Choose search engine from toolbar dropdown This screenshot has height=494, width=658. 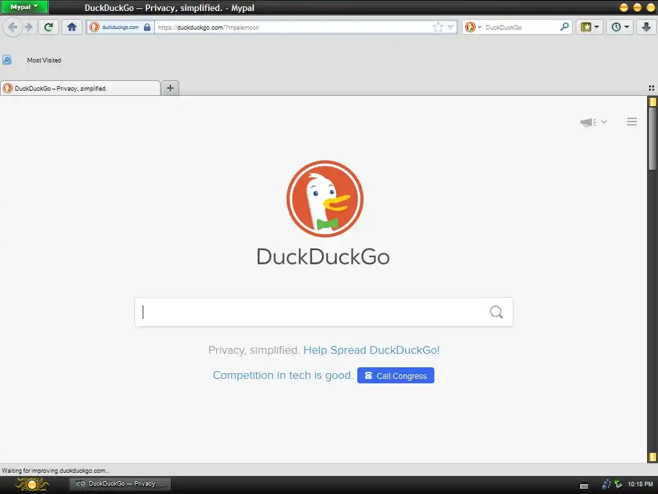click(474, 27)
